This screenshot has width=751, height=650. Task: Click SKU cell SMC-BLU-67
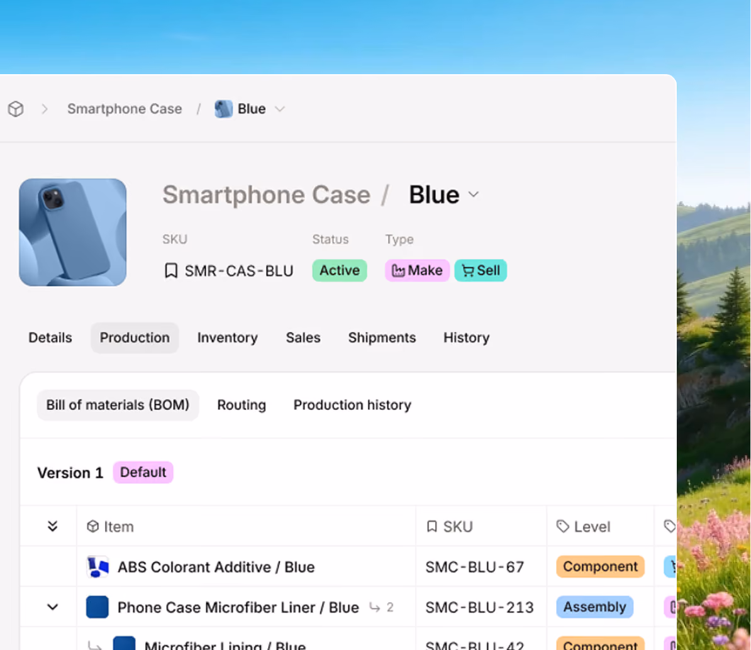pos(475,567)
